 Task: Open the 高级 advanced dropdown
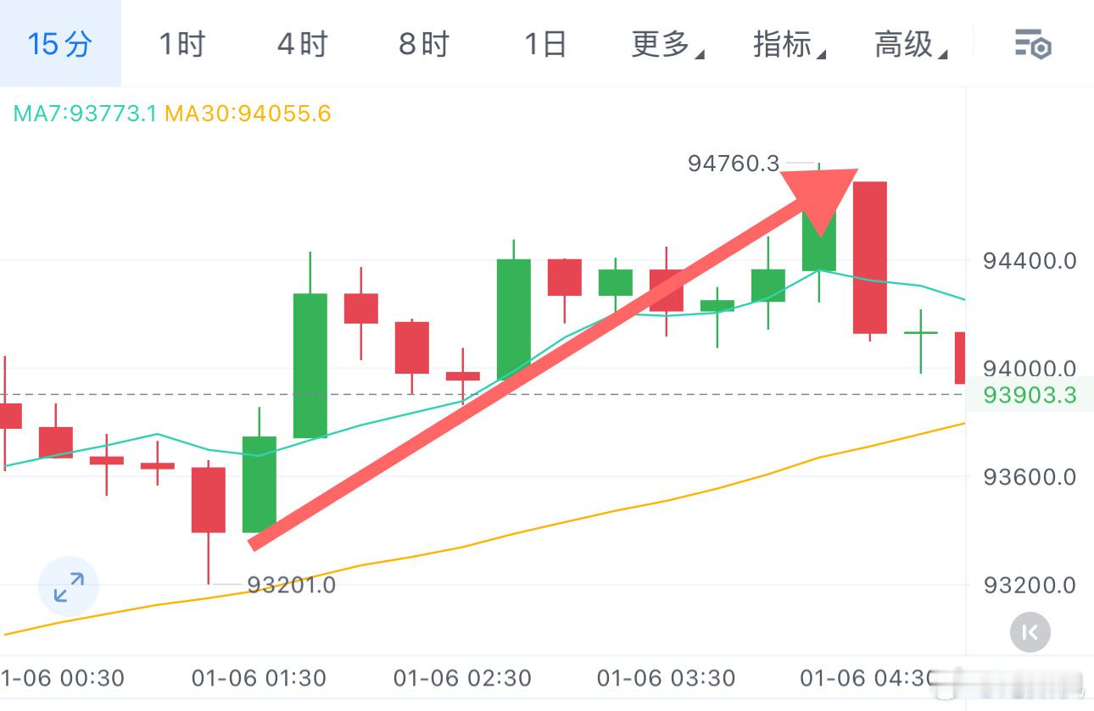[x=910, y=44]
